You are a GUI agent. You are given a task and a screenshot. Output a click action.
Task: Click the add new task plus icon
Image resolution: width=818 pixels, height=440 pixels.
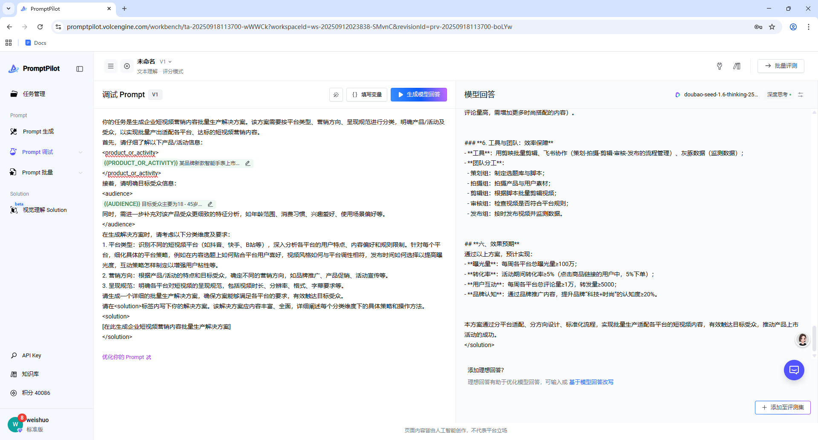pyautogui.click(x=127, y=66)
